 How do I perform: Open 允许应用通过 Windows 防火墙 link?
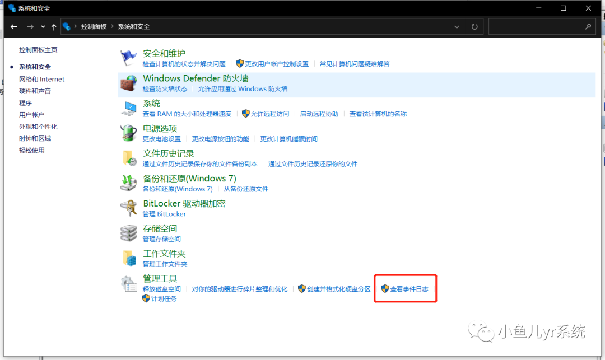click(243, 89)
